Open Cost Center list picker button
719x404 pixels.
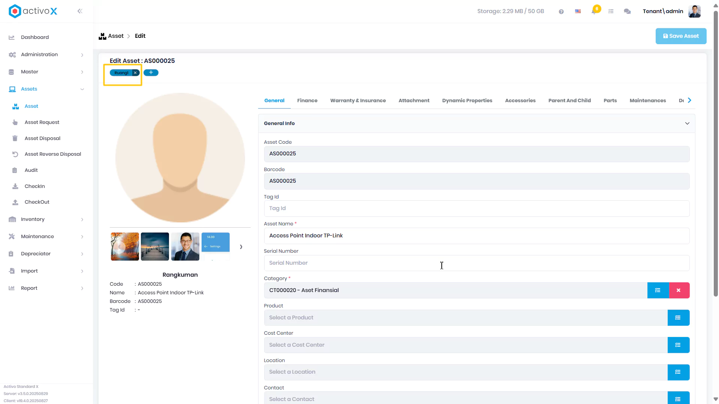678,345
